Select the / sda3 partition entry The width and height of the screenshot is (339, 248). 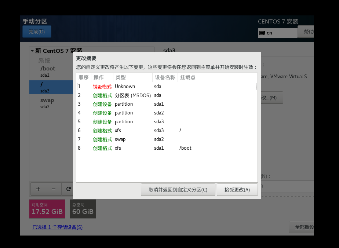51,87
